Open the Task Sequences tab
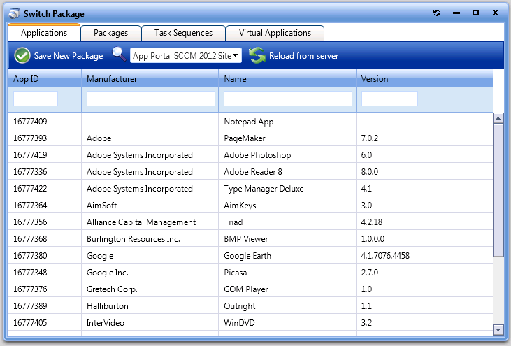This screenshot has width=511, height=346. point(183,33)
